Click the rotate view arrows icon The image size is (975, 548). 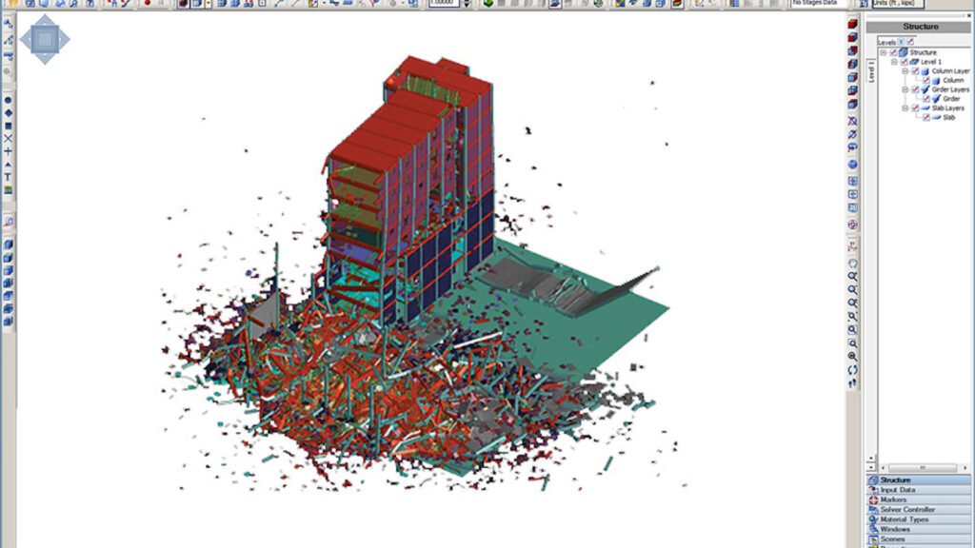[853, 369]
